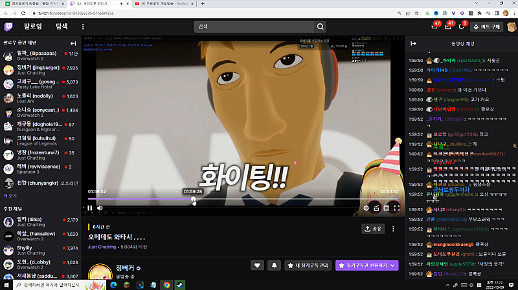The image size is (518, 290).
Task: Open the whispers icon with 9 badge
Action: pos(462,26)
